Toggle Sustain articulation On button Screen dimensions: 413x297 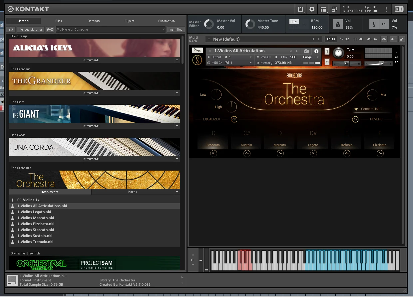[x=247, y=153]
